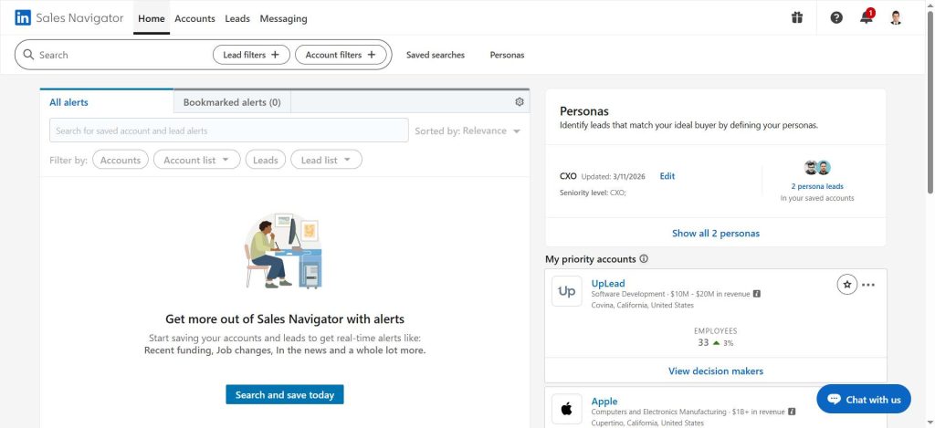Open the Personas link in the search bar

507,55
